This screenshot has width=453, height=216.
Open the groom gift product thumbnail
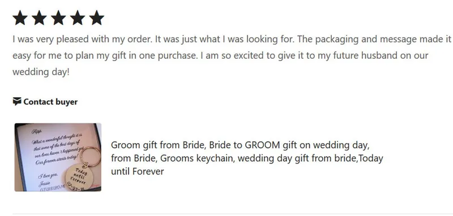coord(58,157)
